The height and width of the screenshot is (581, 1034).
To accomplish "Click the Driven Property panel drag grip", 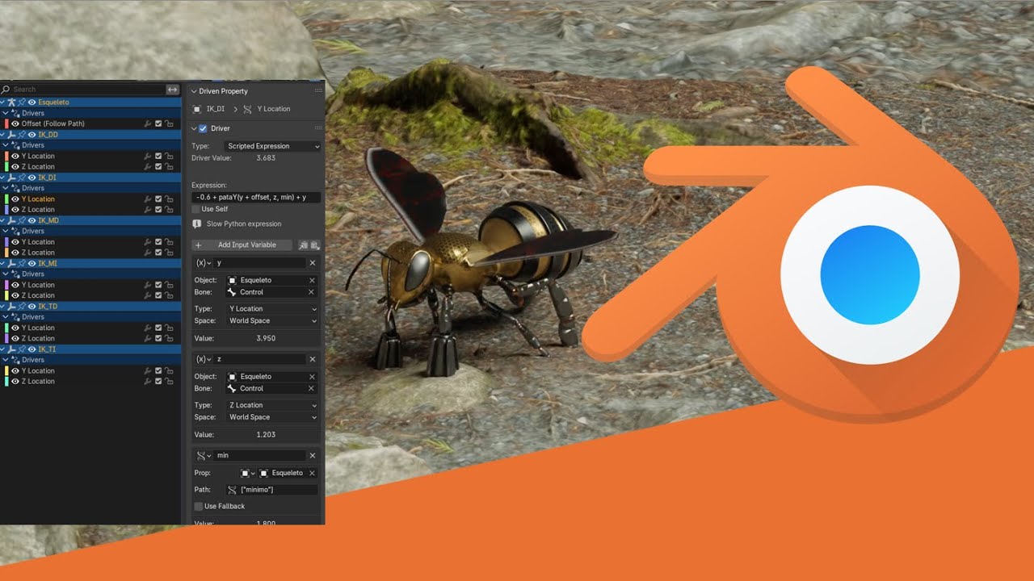I will tap(318, 91).
